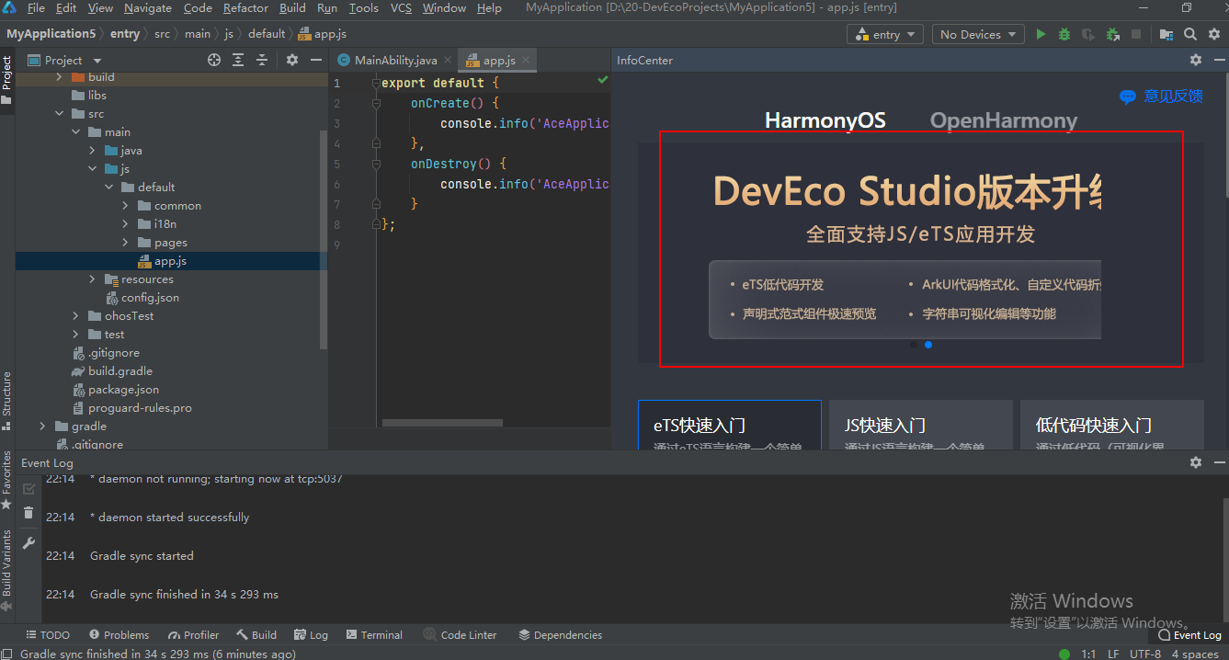Click the attach debugger to process icon
The image size is (1229, 660).
pyautogui.click(x=1112, y=34)
